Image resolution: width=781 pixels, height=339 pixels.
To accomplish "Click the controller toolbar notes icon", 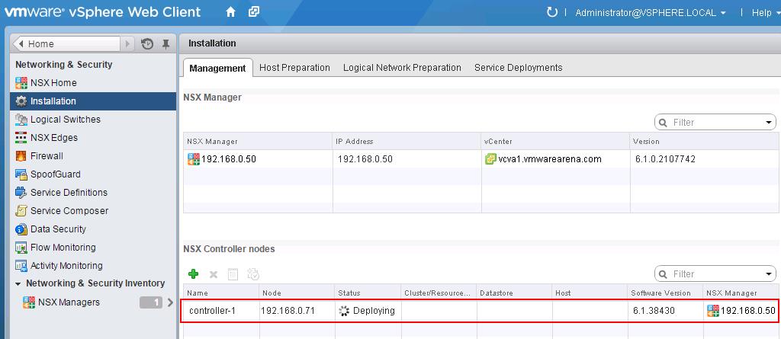I will click(x=233, y=273).
